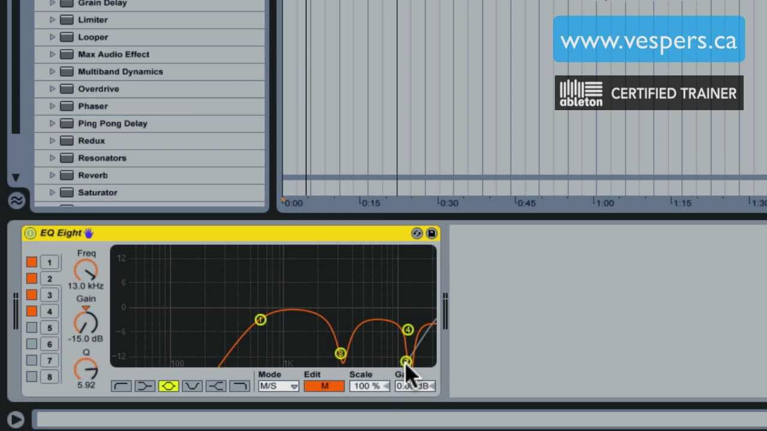This screenshot has height=431, width=767.
Task: Select band 7 number button
Action: (50, 360)
